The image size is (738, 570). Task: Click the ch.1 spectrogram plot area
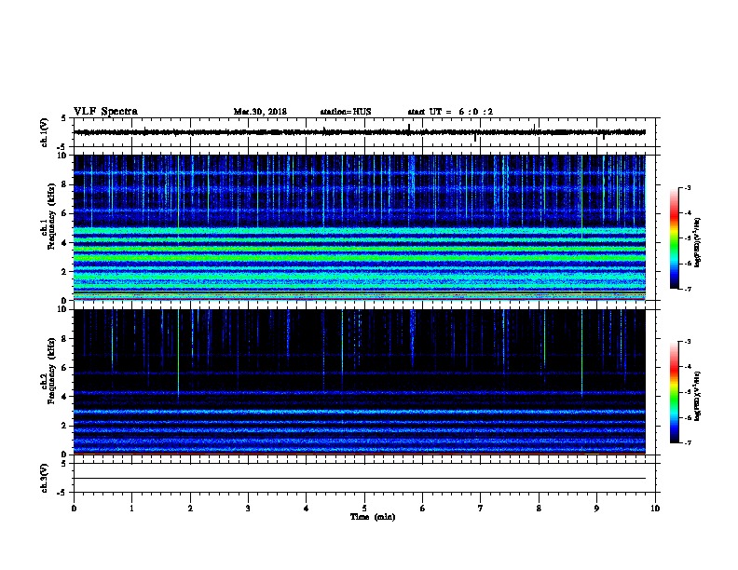point(360,227)
